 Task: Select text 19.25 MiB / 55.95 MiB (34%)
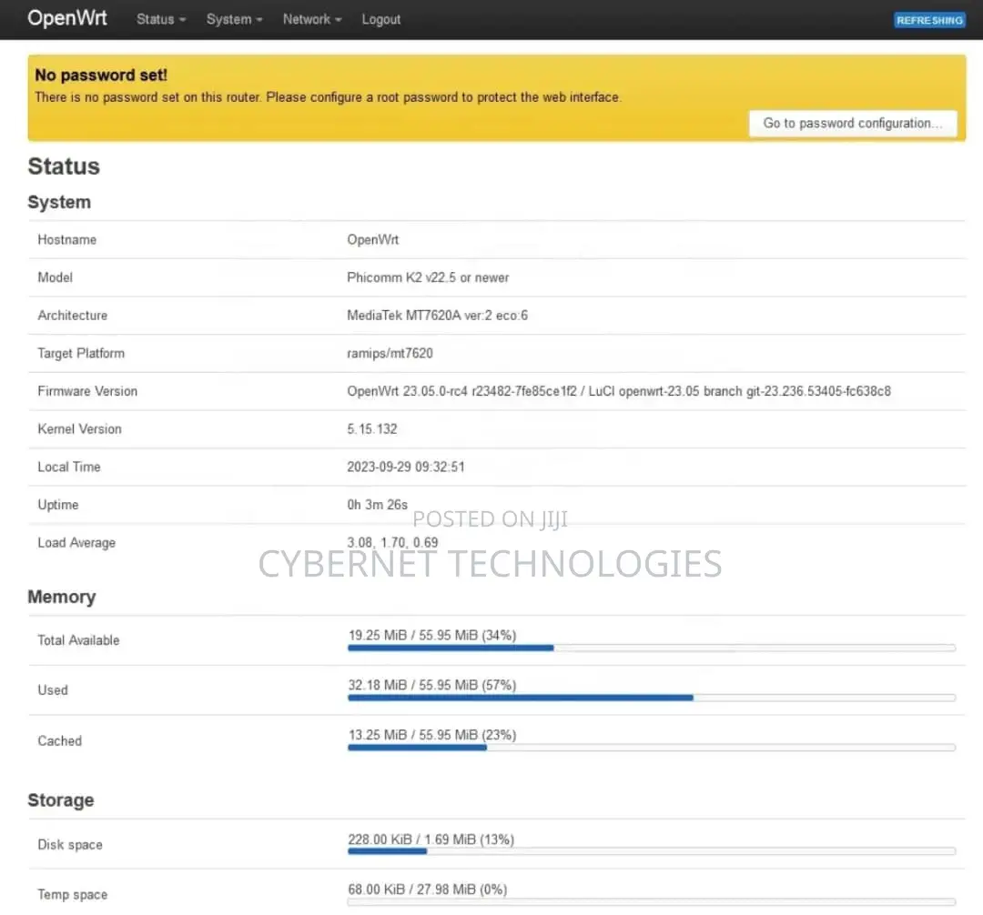pos(432,636)
